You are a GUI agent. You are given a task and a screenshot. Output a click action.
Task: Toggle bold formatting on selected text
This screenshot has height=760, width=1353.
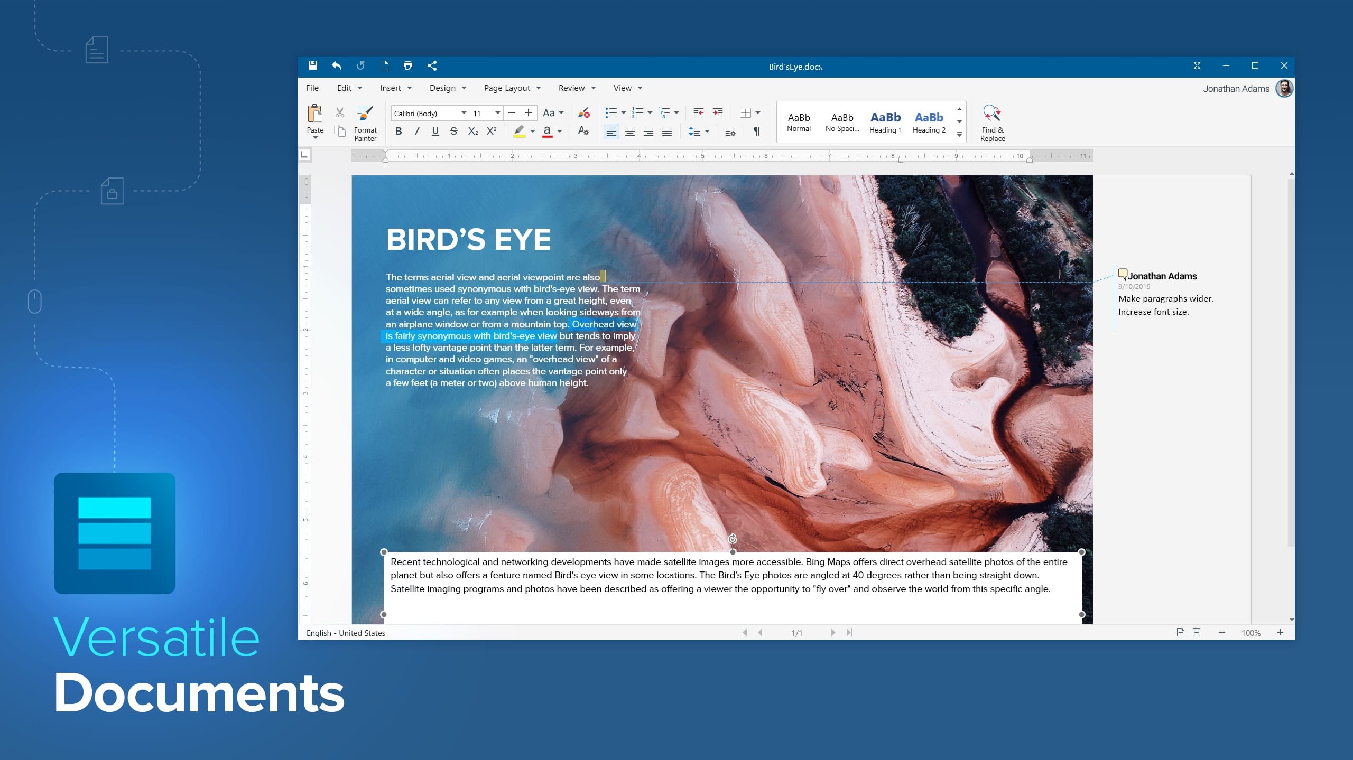click(399, 132)
